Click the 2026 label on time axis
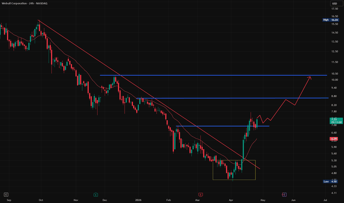This screenshot has width=344, height=203. click(x=138, y=200)
